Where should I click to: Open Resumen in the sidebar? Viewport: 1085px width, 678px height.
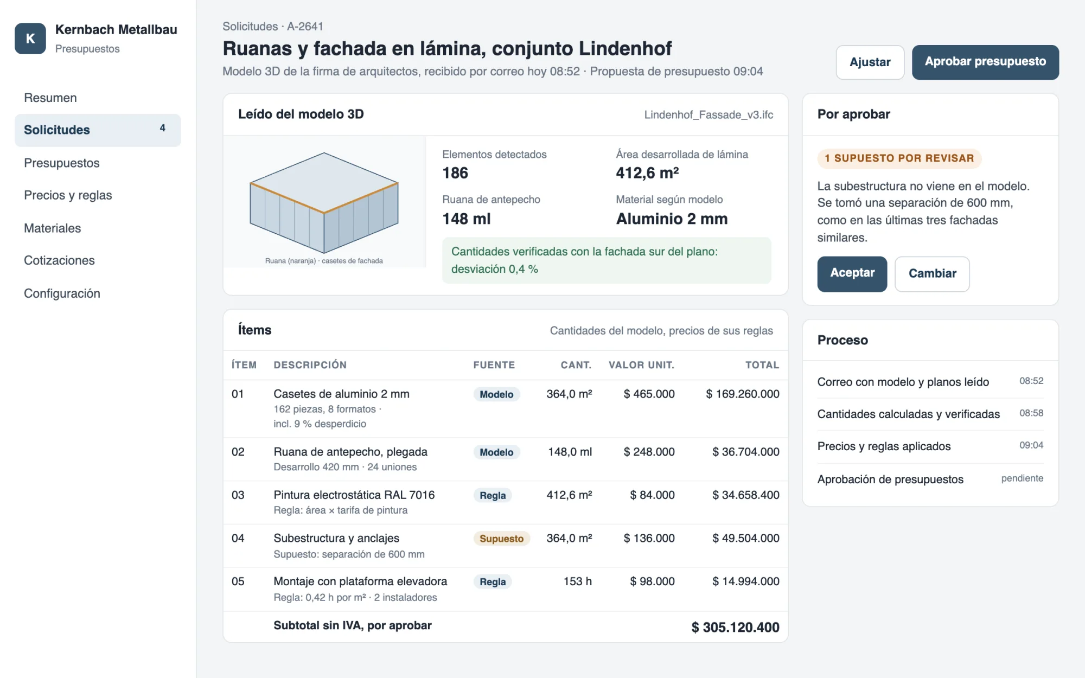[x=98, y=98]
